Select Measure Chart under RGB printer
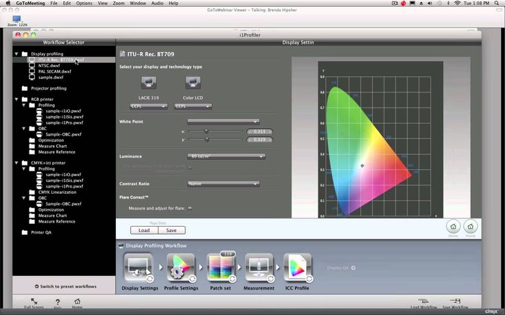The height and width of the screenshot is (315, 505). coord(53,146)
